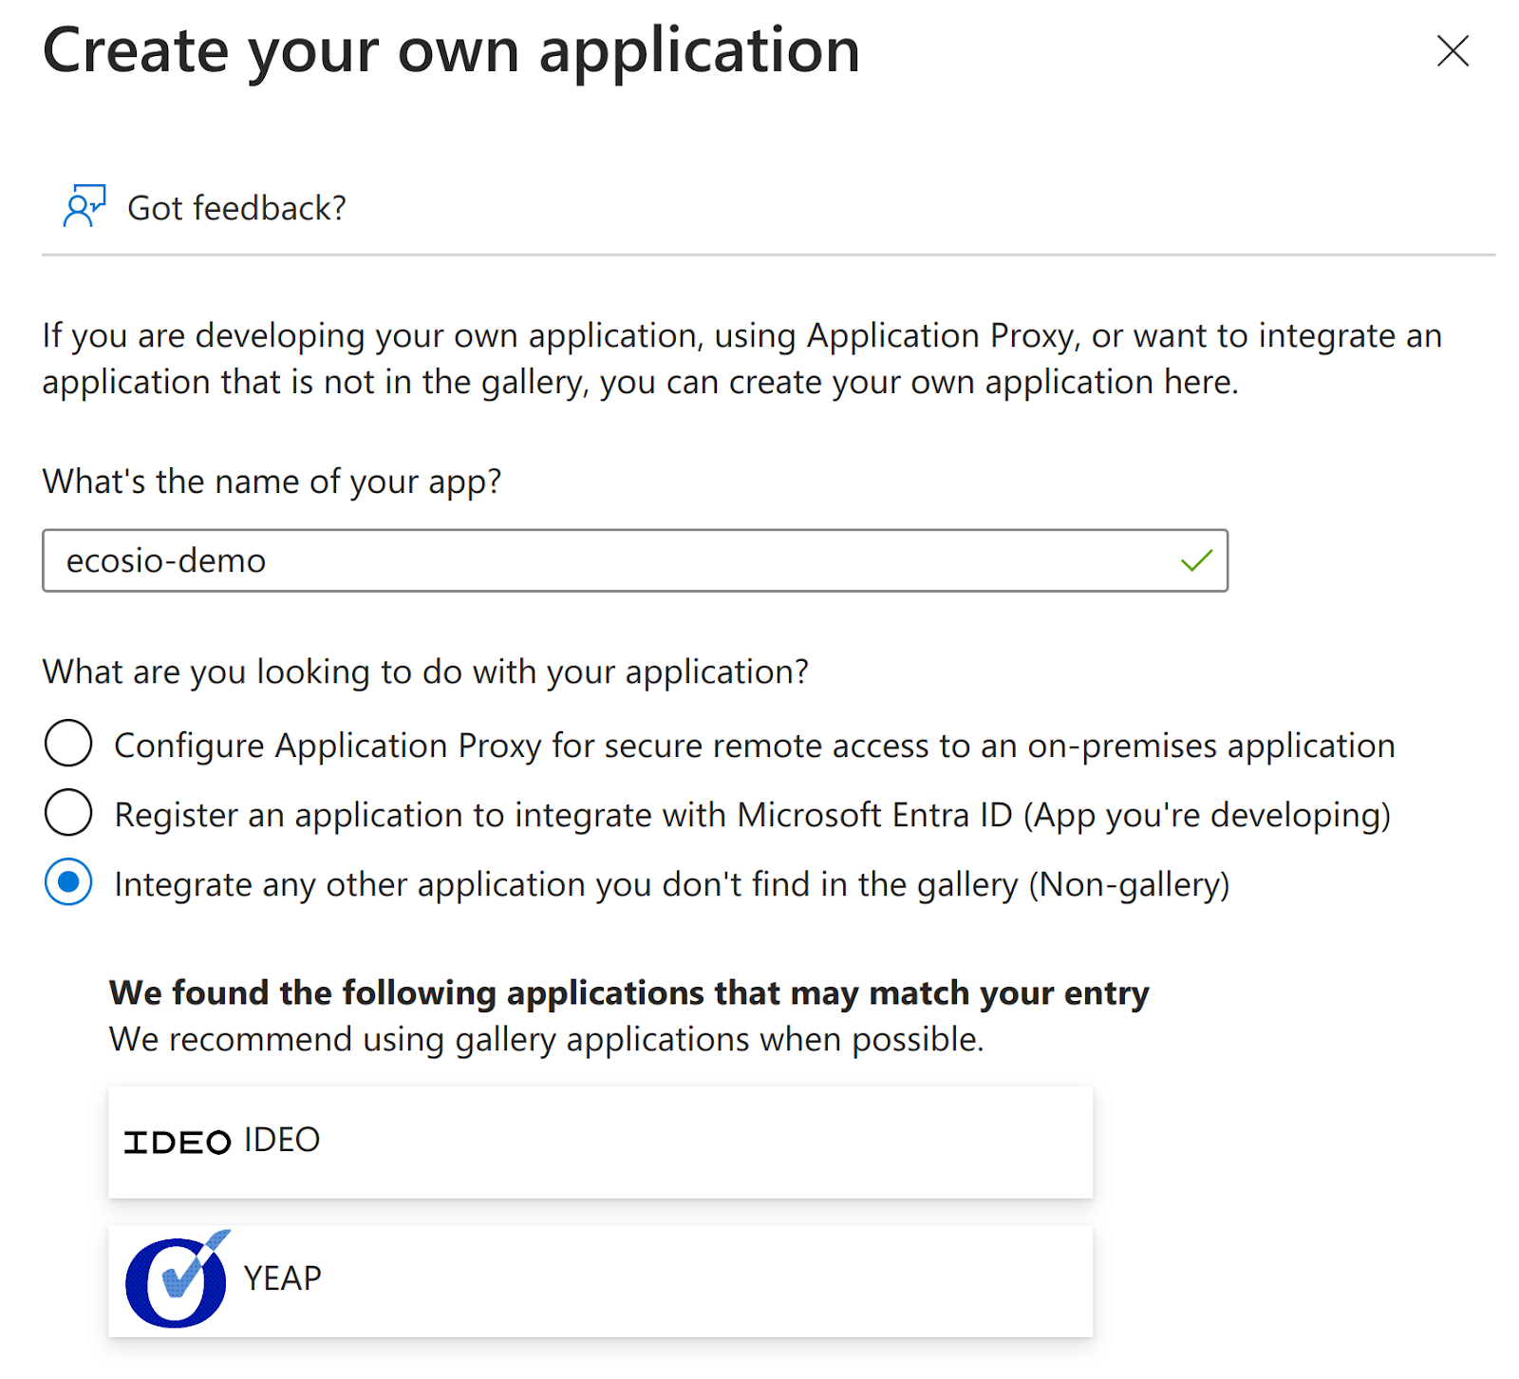Click the 'What's the name of your app?' label
The image size is (1519, 1379).
coord(272,482)
